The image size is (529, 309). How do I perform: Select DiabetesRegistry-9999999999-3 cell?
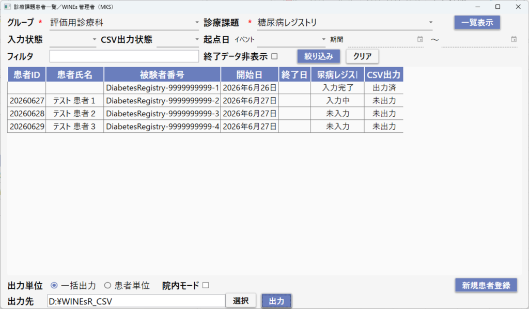pyautogui.click(x=162, y=113)
